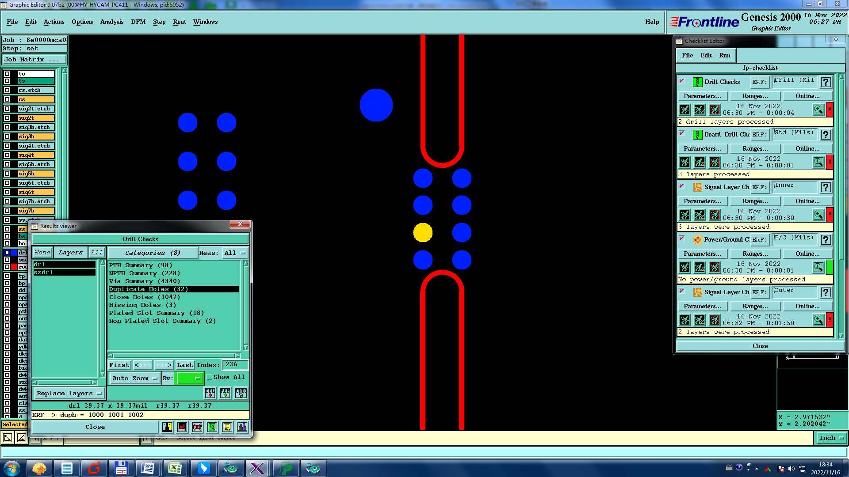This screenshot has height=477, width=849.
Task: Open the histogram chart icon
Action: pos(242,427)
